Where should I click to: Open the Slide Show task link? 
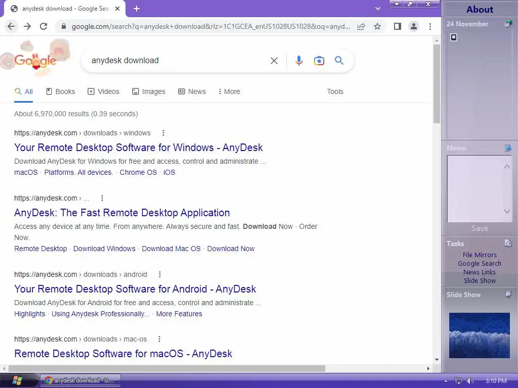pyautogui.click(x=480, y=280)
